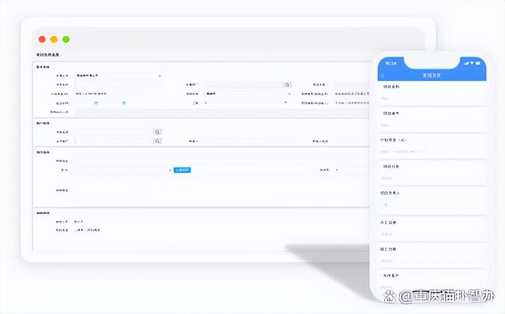Click the green macOS window button
The image size is (505, 314).
coord(66,39)
